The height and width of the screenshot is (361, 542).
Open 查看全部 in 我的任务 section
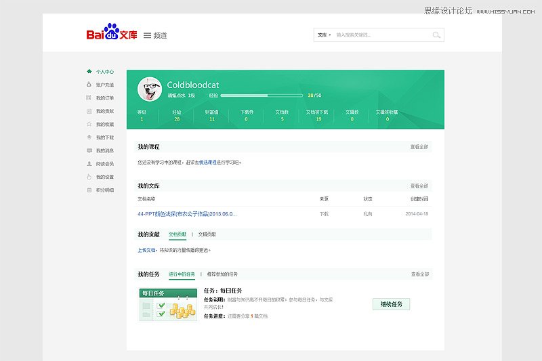419,274
